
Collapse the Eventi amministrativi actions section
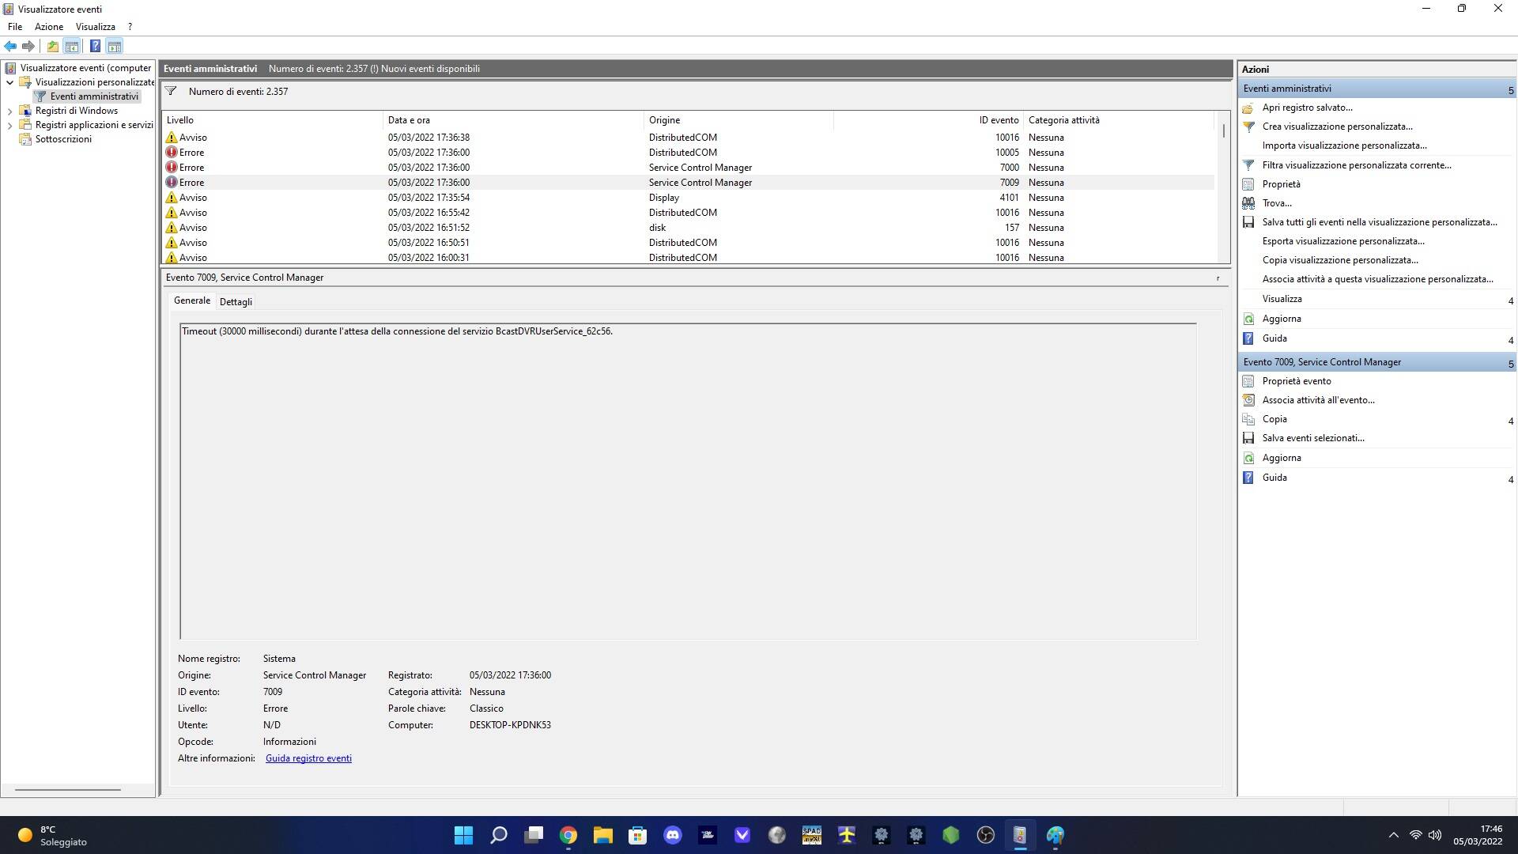pos(1510,89)
